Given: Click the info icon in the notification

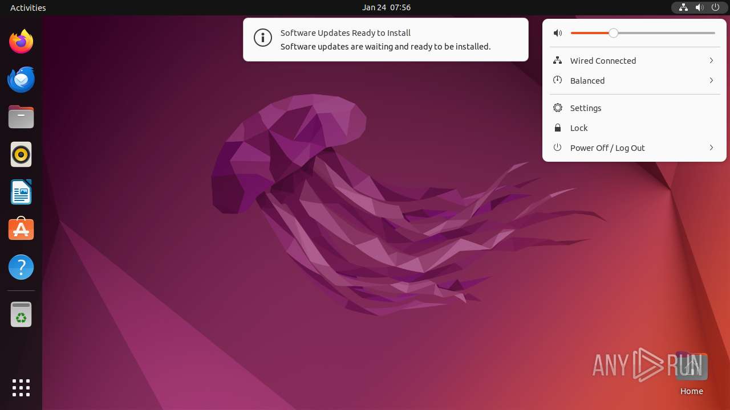Looking at the screenshot, I should point(263,38).
